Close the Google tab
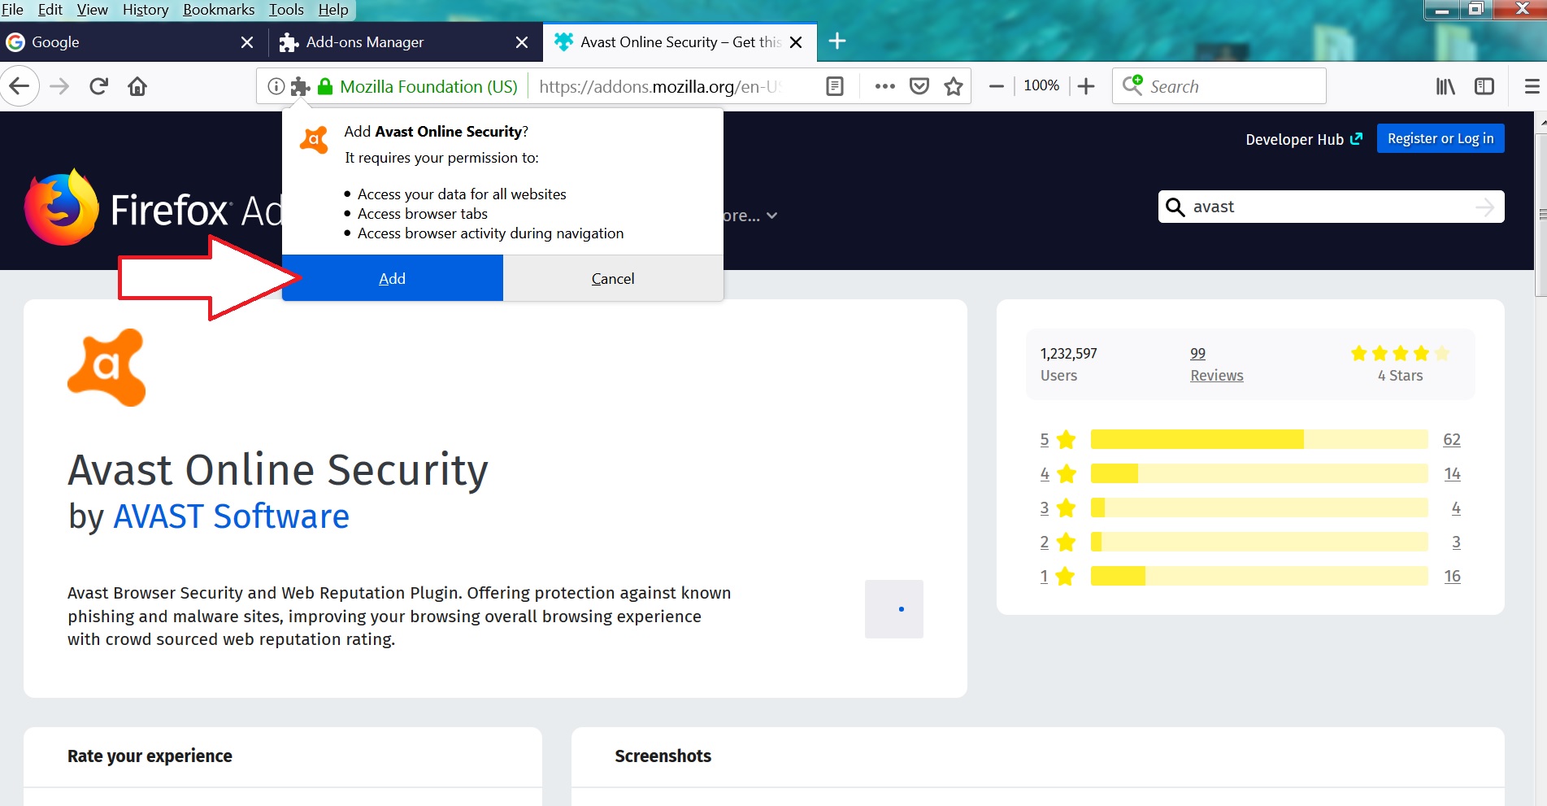The width and height of the screenshot is (1547, 806). [x=247, y=42]
